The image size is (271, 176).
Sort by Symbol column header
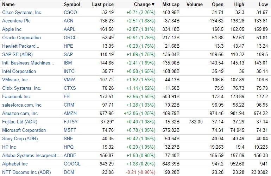tap(72, 5)
